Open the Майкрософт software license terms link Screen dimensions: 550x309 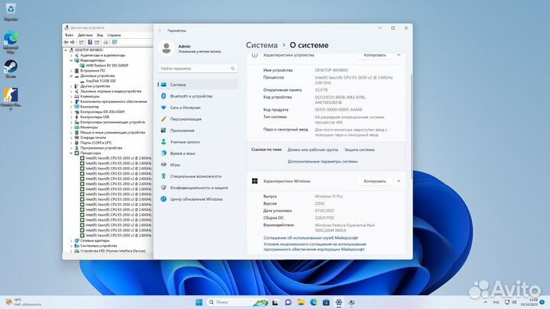315,246
